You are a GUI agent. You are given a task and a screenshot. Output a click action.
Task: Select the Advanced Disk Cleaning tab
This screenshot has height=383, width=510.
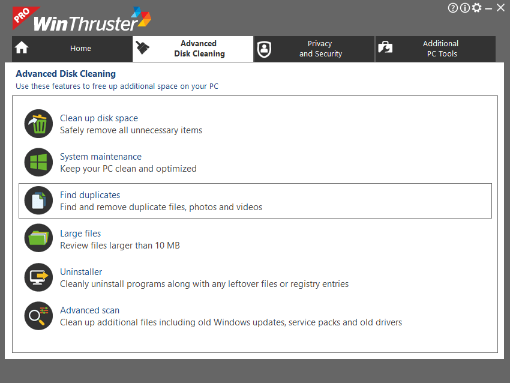coord(193,49)
